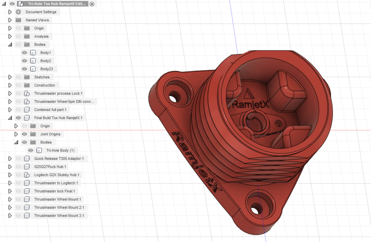Image resolution: width=371 pixels, height=242 pixels.
Task: Expand the Joint Origins folder
Action: coord(16,134)
